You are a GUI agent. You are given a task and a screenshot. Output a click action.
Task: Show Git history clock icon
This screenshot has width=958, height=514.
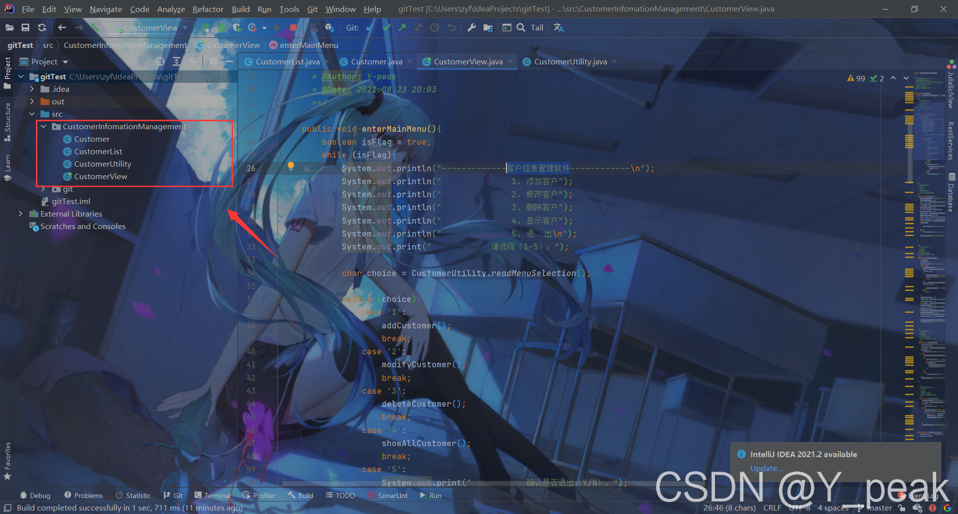[435, 28]
